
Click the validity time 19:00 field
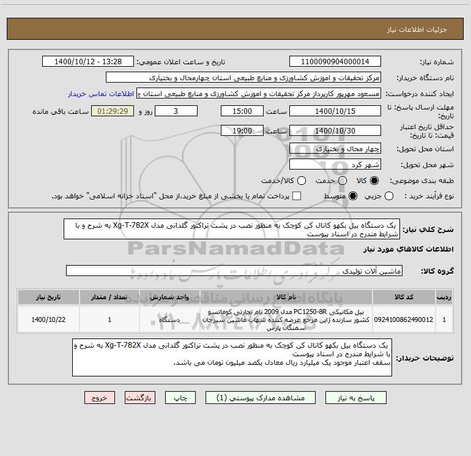242,131
